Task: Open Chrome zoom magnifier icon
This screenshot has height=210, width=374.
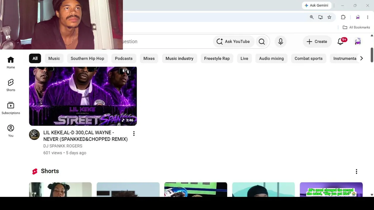Action: click(312, 17)
